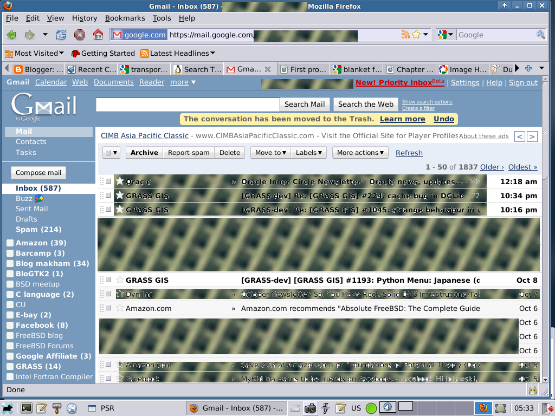Open the History menu
Image resolution: width=555 pixels, height=416 pixels.
[85, 18]
